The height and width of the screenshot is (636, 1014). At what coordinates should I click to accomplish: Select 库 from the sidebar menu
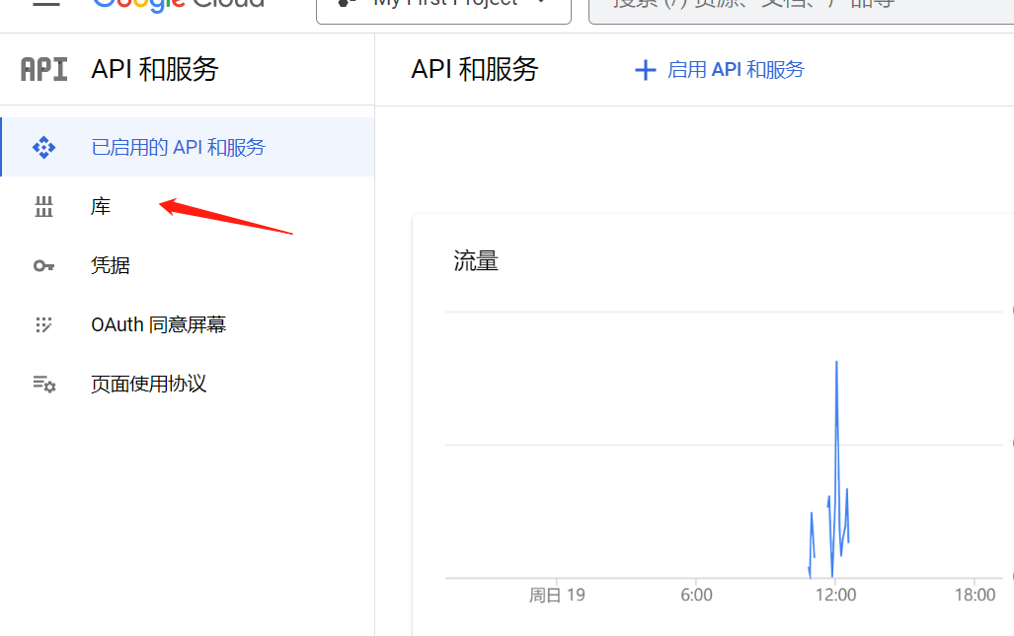100,206
